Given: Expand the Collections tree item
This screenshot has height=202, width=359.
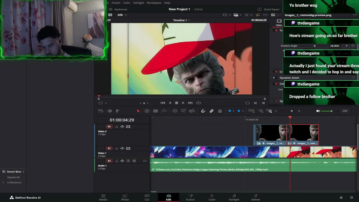Looking at the screenshot, I should [3, 182].
